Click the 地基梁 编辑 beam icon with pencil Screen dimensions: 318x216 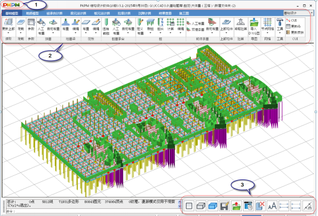(x=76, y=22)
